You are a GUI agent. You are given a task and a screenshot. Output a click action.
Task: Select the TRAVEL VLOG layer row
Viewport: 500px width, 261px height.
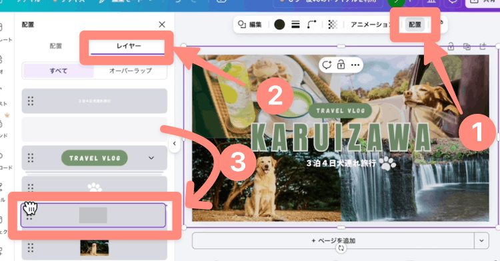coord(95,158)
